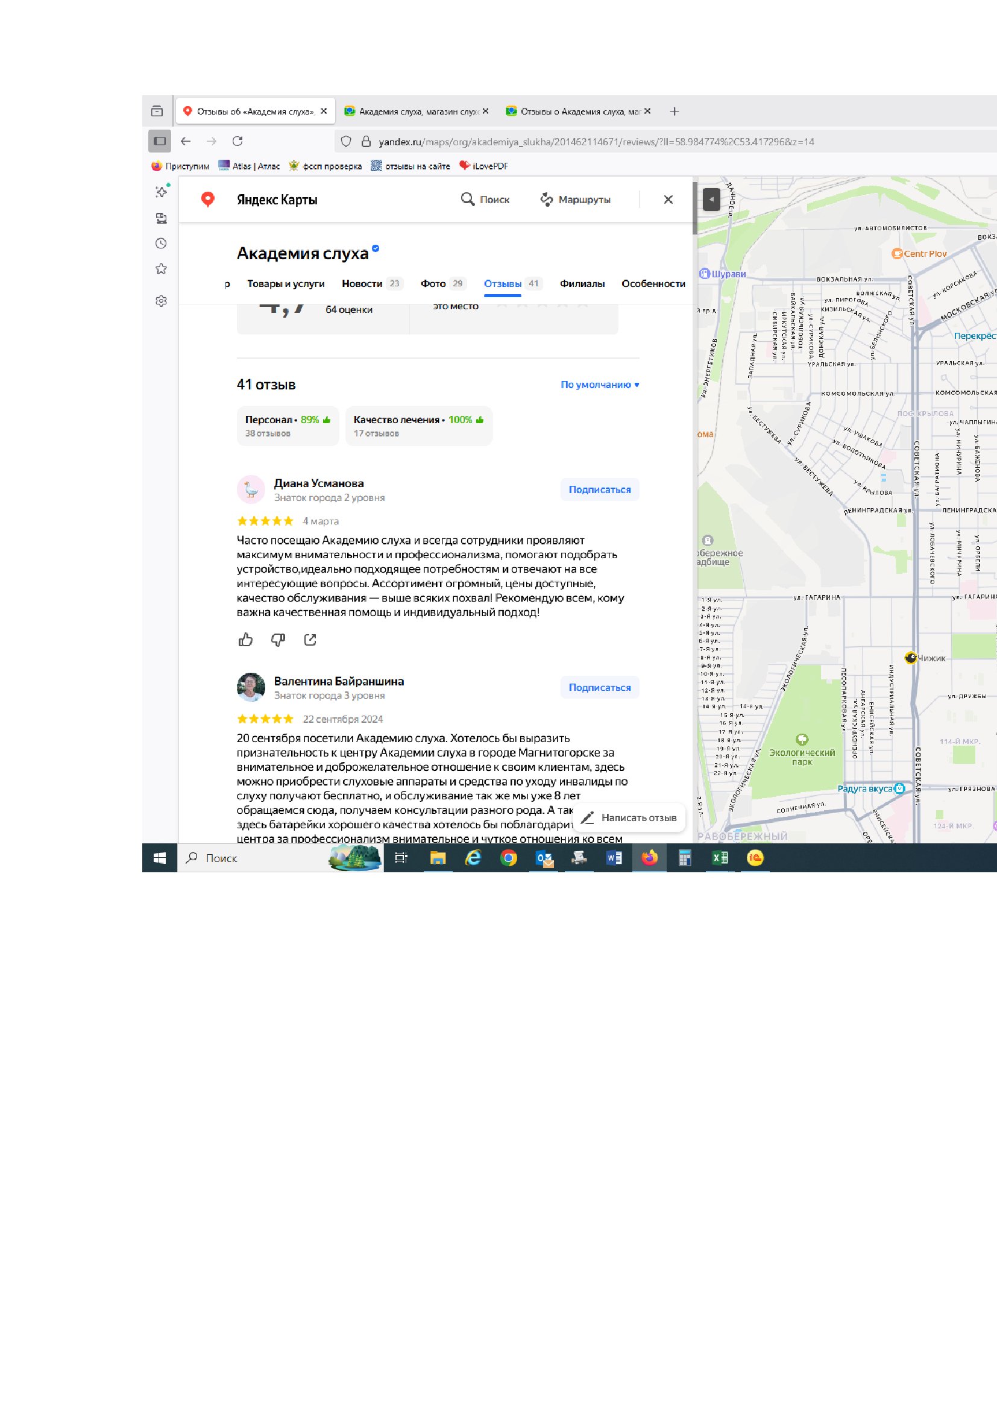Open a new browser tab
The height and width of the screenshot is (1410, 997).
coord(674,111)
